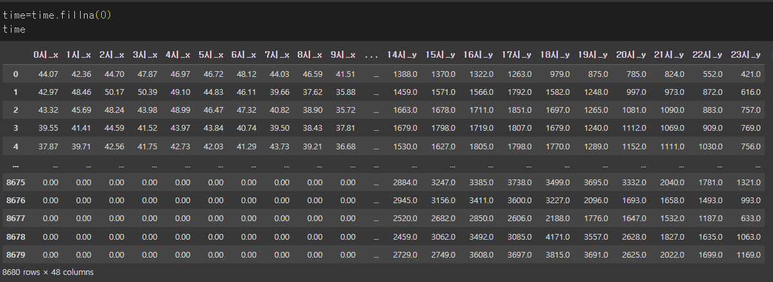Click row index 1
This screenshot has width=773, height=282.
(15, 92)
